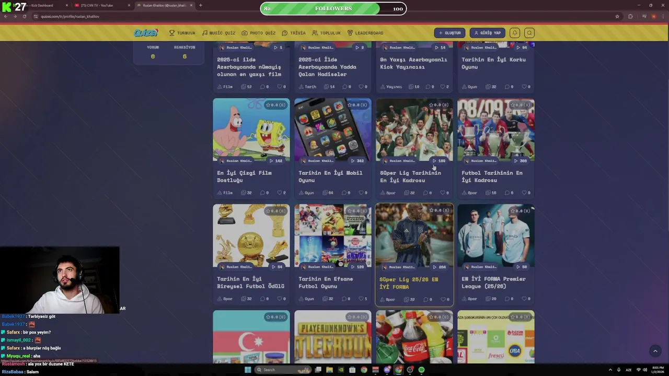Screen dimensions: 669x376
Task: Click the browser back arrow
Action: [x=6, y=16]
